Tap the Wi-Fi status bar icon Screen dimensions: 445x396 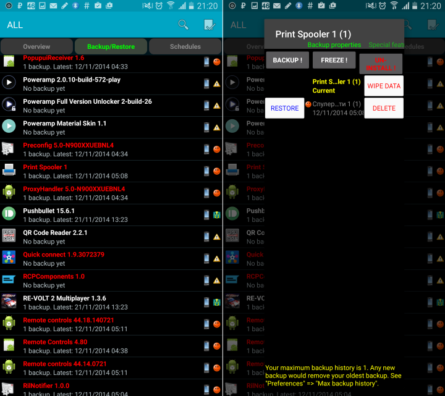171,6
